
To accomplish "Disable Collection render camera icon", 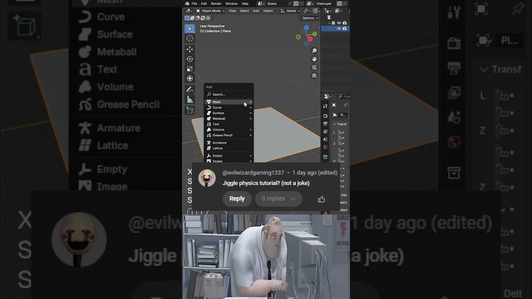I will pos(345,23).
